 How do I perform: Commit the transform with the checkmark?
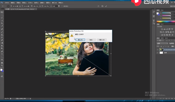coord(106,6)
